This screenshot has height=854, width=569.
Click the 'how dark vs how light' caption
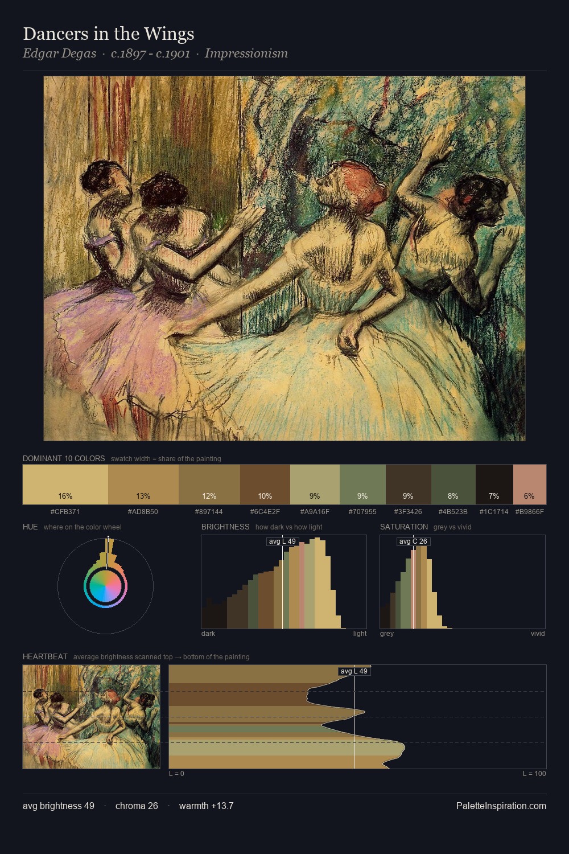pyautogui.click(x=289, y=527)
